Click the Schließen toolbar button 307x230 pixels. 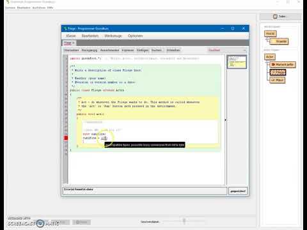173,50
